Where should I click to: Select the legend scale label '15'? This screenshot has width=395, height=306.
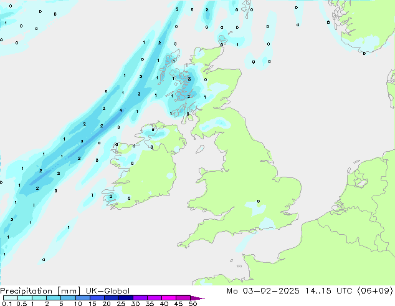[x=92, y=304]
